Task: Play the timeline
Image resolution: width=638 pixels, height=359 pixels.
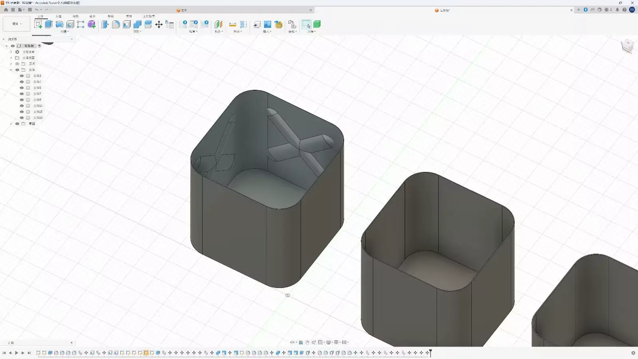Action: coord(16,353)
